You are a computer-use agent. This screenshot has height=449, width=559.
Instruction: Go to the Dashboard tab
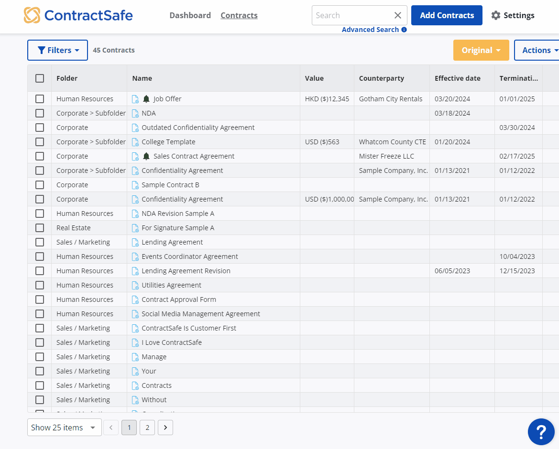tap(190, 15)
